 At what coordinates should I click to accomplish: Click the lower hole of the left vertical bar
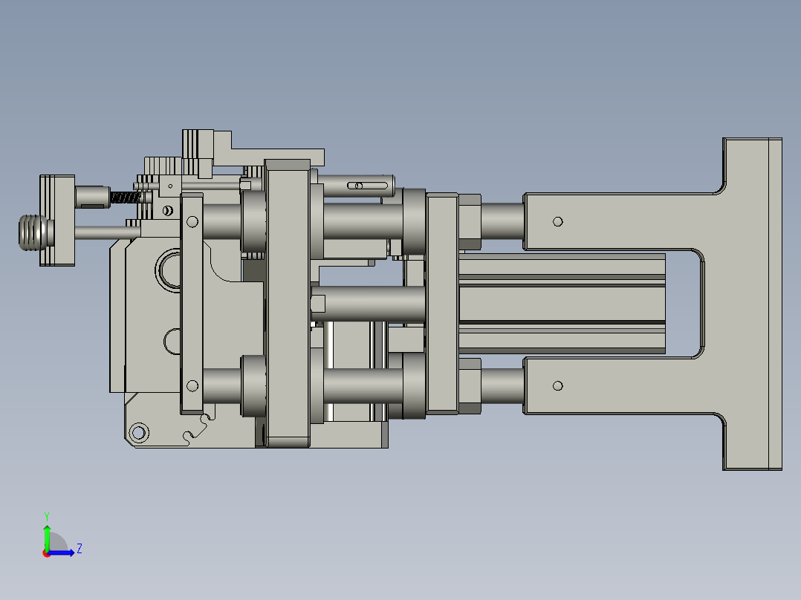pyautogui.click(x=192, y=385)
